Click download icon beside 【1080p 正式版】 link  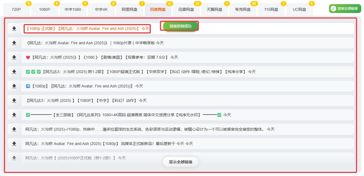(14, 29)
